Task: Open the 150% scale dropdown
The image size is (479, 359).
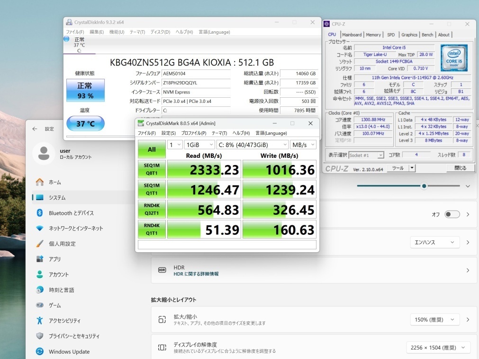Action: click(x=435, y=320)
